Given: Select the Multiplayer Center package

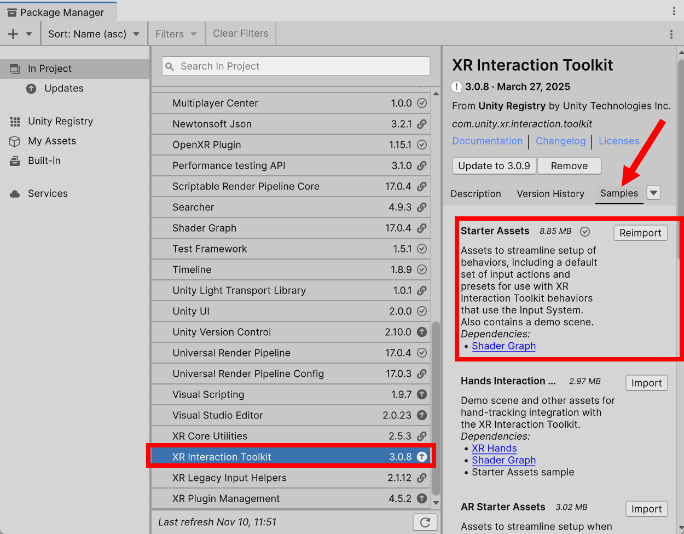Looking at the screenshot, I should [291, 103].
